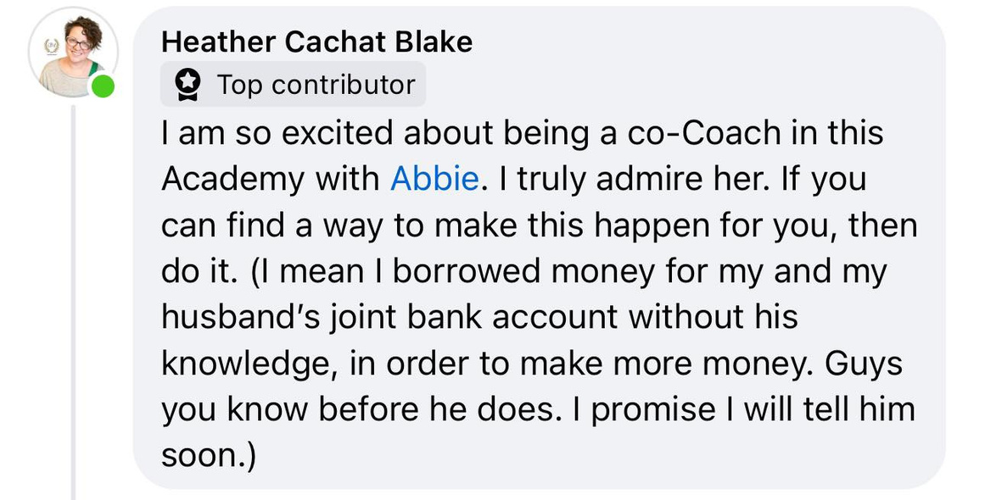Click the phrase "then do it" text

pyautogui.click(x=882, y=225)
